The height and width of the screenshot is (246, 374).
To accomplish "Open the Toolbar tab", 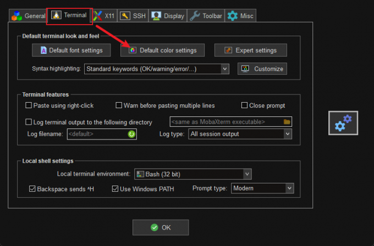I will (206, 16).
